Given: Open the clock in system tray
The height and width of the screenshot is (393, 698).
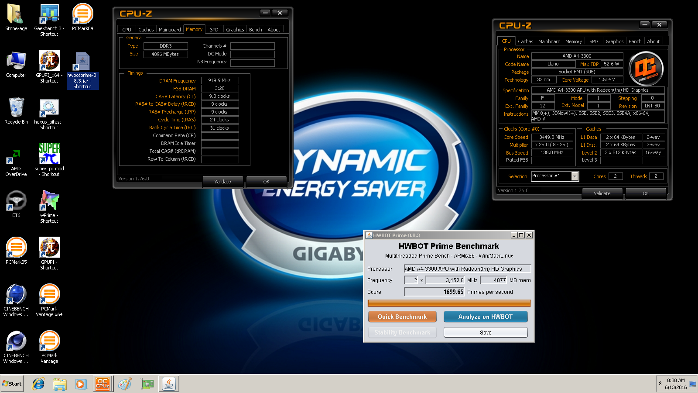Looking at the screenshot, I should 676,384.
